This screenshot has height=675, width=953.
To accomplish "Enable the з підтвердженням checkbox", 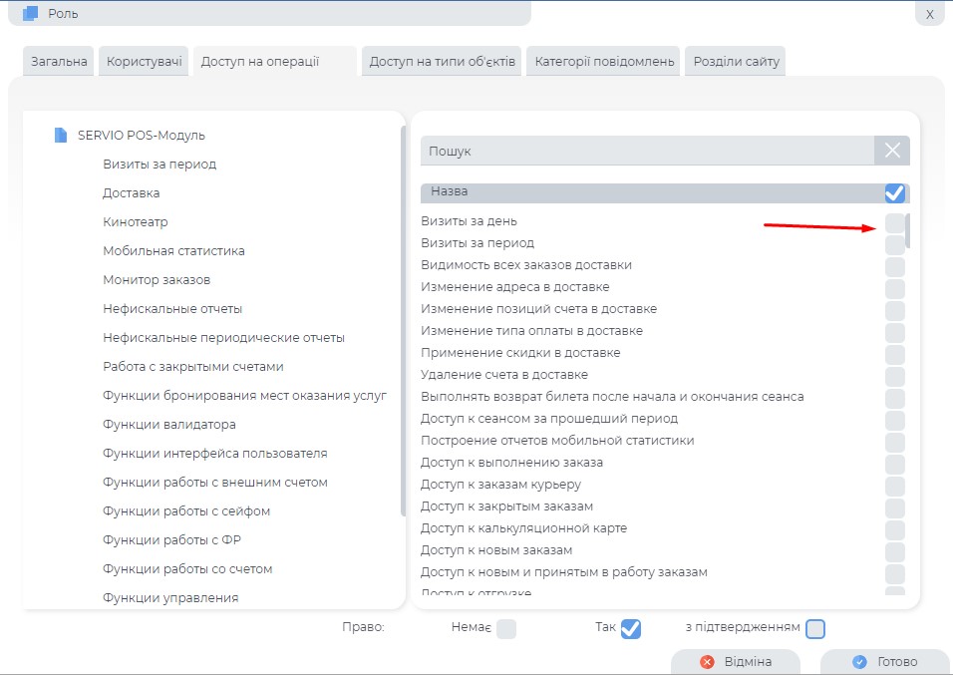I will point(815,629).
